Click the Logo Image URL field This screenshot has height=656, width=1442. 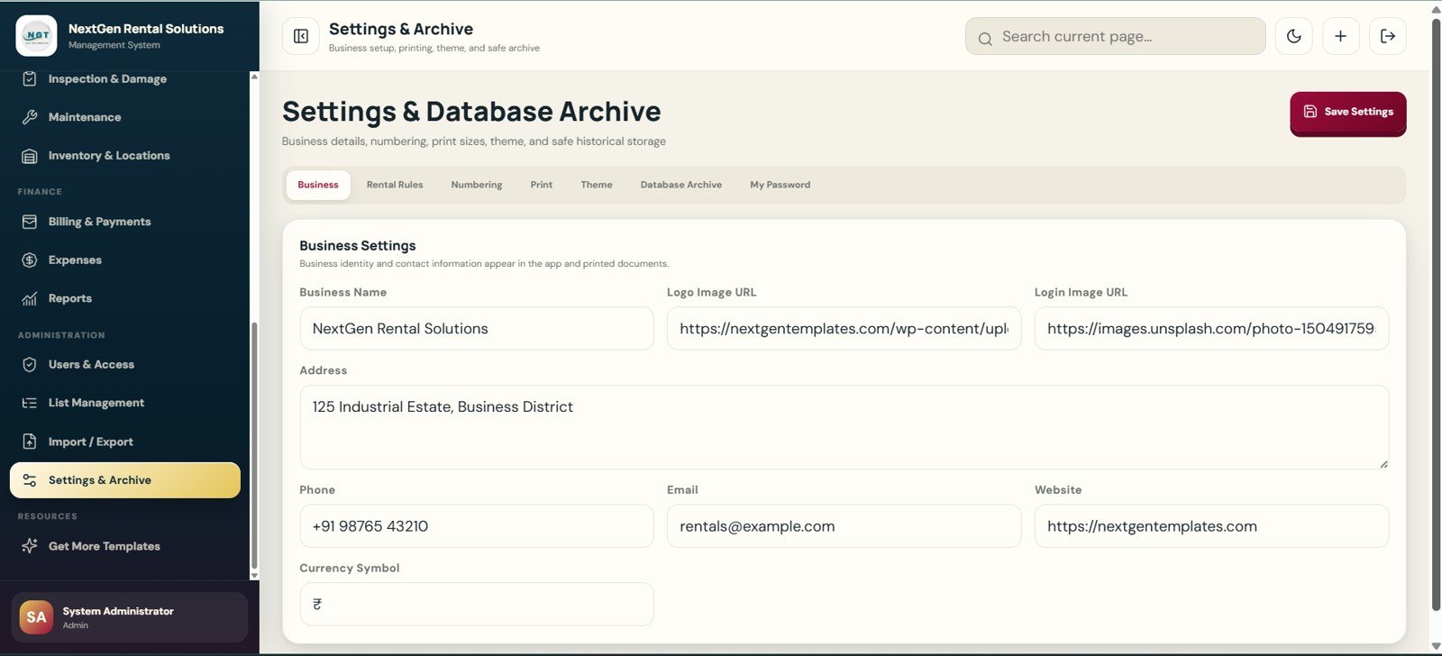click(844, 329)
